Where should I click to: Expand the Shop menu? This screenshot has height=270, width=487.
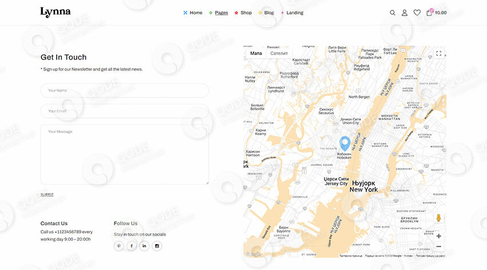(246, 13)
